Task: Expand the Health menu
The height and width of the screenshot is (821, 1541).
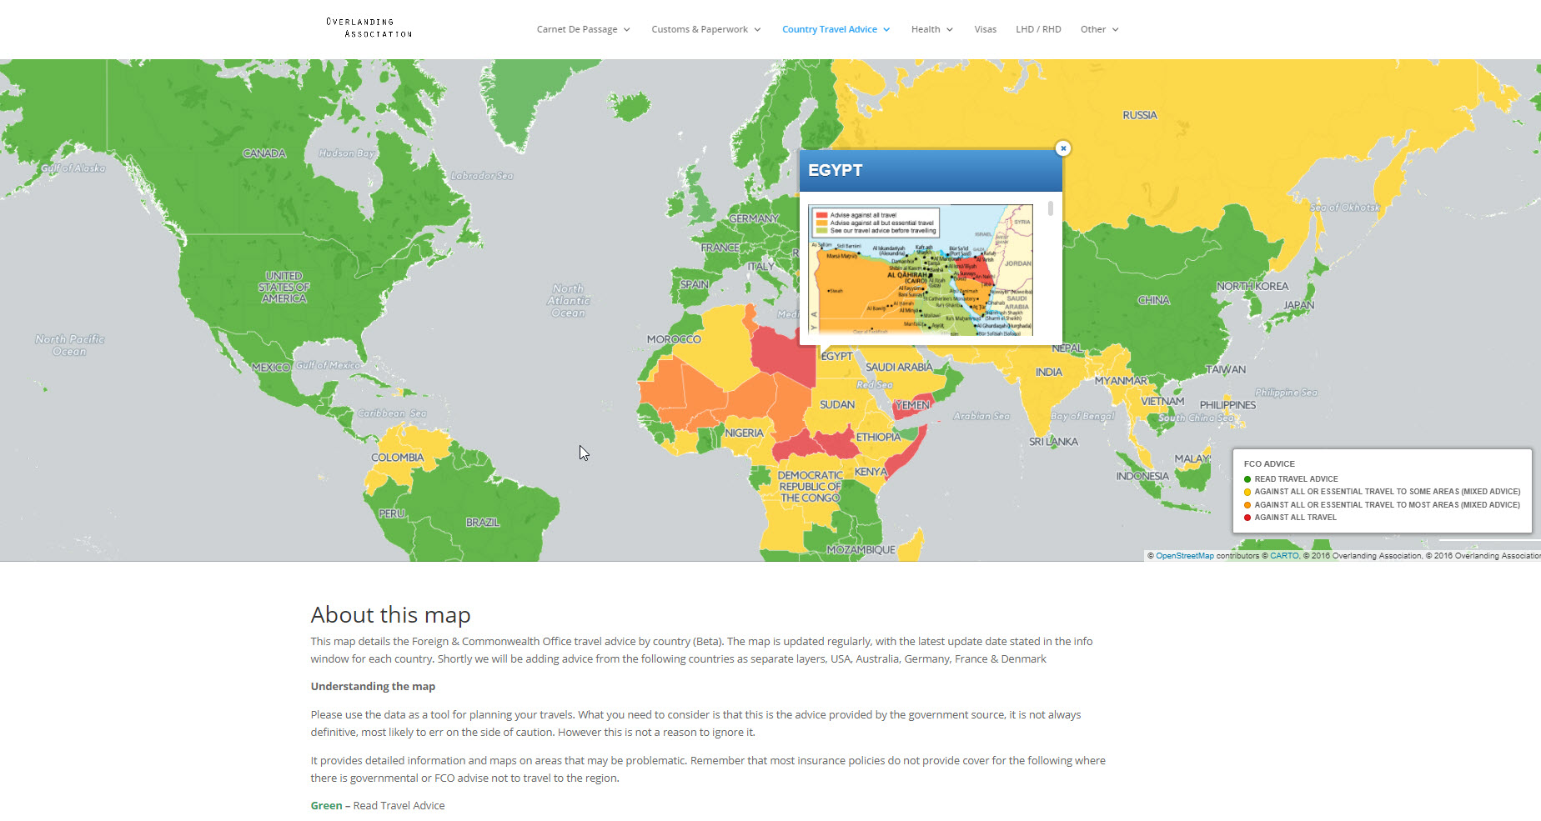Action: 931,29
